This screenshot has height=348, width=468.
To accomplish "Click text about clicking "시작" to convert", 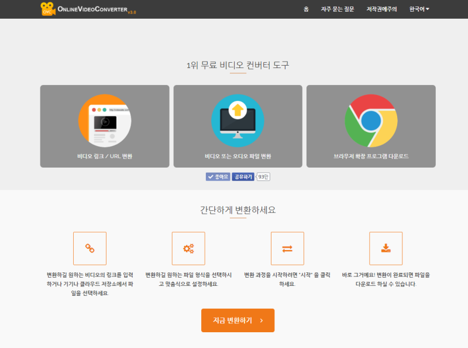I will tap(287, 279).
